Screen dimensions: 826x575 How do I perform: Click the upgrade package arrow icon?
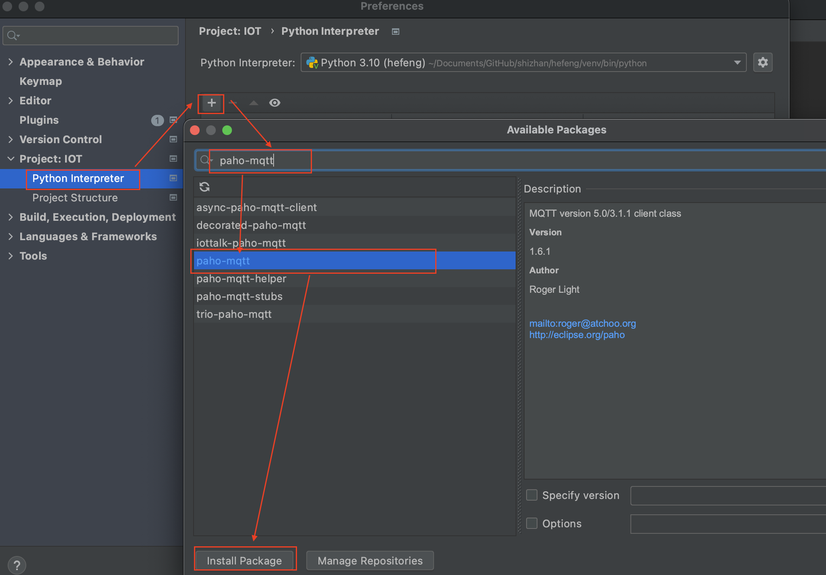click(x=253, y=103)
